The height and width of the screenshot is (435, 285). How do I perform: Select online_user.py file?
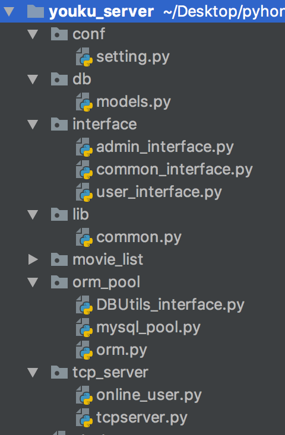click(x=149, y=395)
